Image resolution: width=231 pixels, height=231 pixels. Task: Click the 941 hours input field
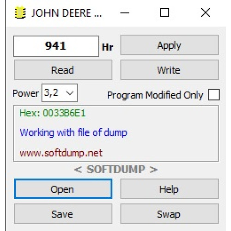[56, 46]
